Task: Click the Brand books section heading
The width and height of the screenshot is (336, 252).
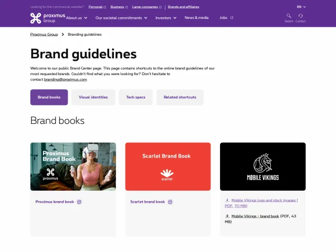Action: pos(57,121)
